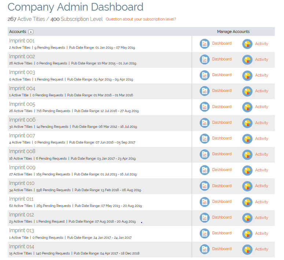Click the Activity text link for Imprint 003
This screenshot has width=284, height=260.
tap(262, 75)
